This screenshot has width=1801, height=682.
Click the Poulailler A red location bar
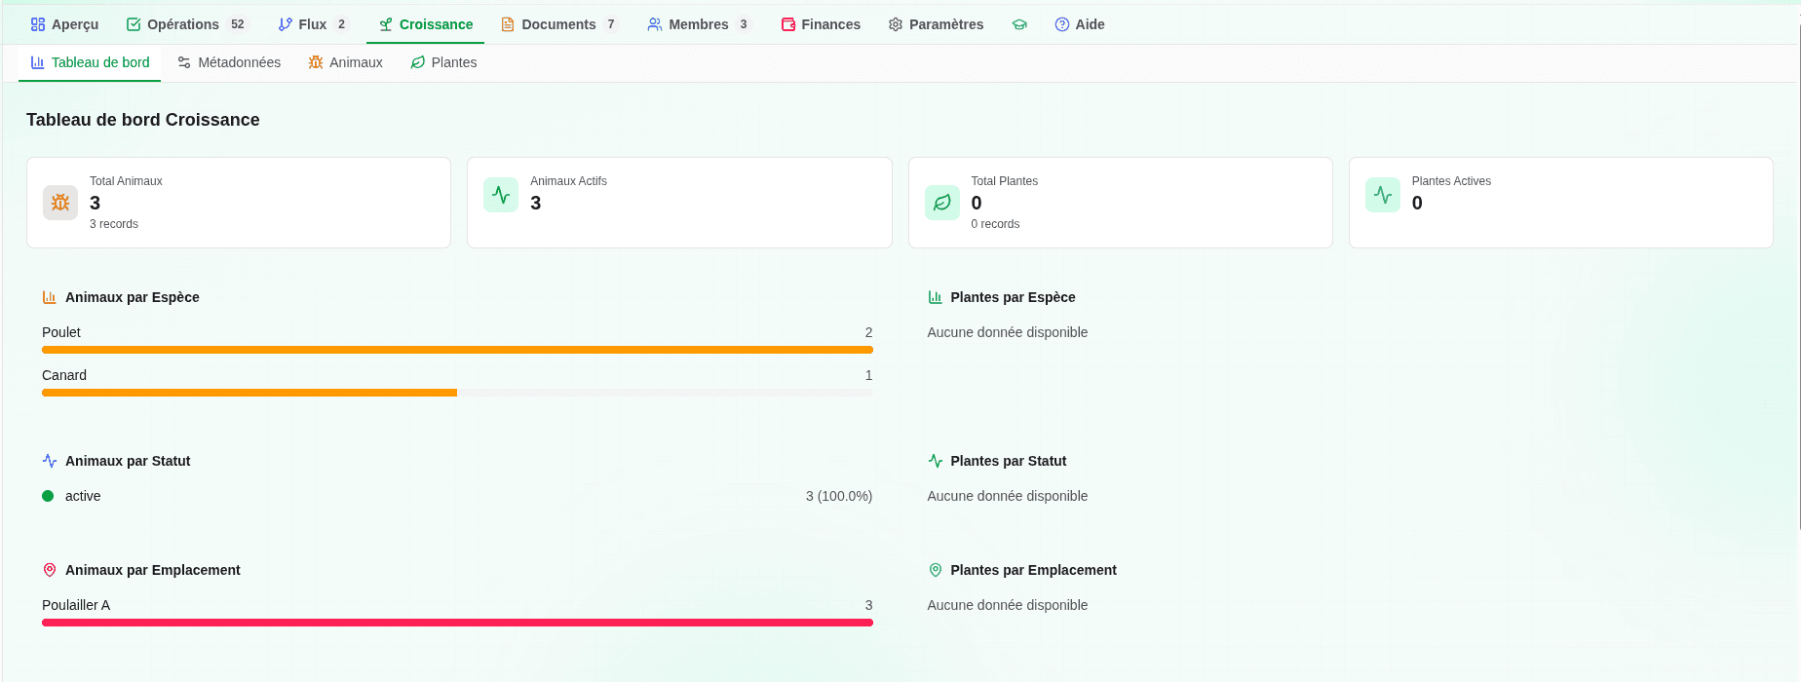457,623
